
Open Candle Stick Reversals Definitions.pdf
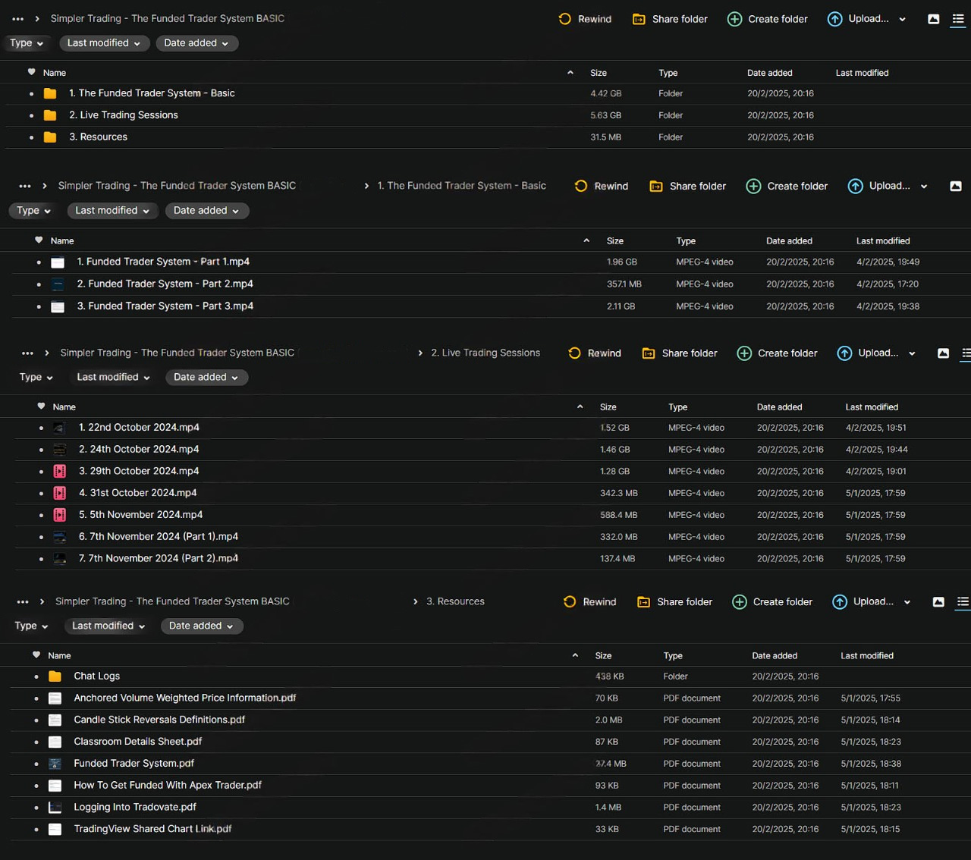coord(159,720)
